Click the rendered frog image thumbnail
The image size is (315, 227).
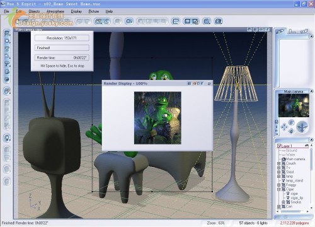coord(157,118)
